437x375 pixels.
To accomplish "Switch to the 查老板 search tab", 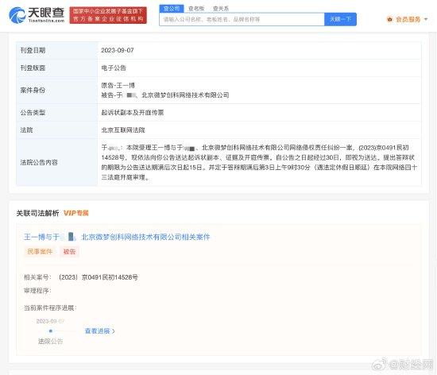I will click(x=196, y=9).
